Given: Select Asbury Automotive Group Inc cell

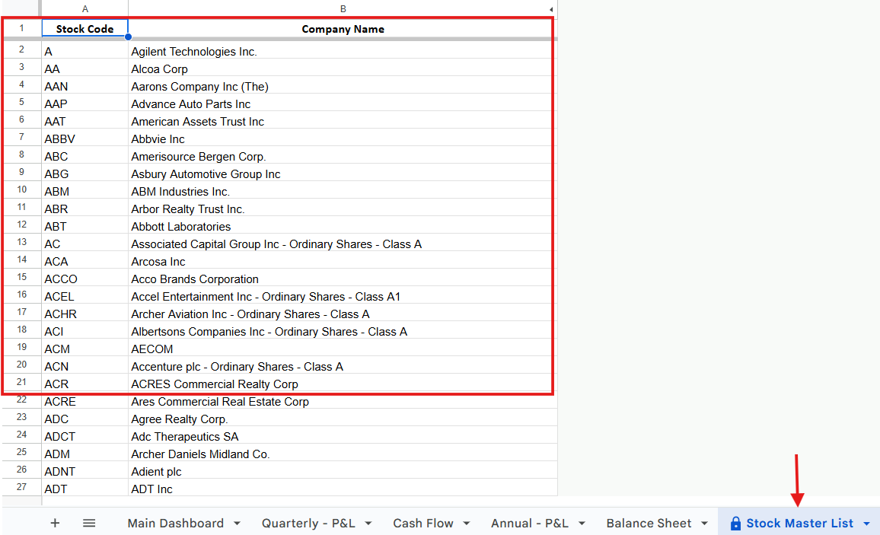Looking at the screenshot, I should point(343,174).
